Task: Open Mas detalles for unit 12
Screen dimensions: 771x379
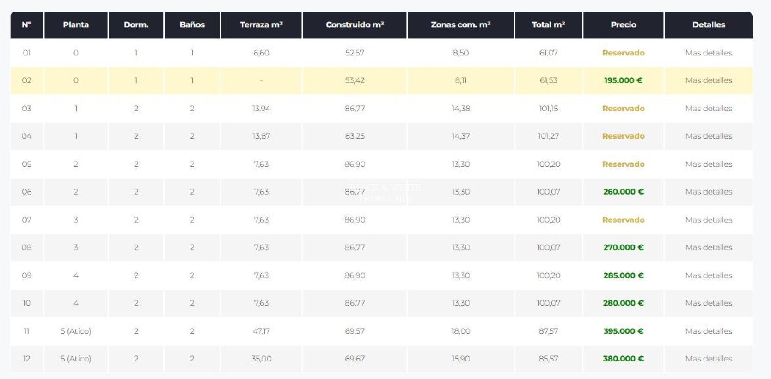Action: coord(708,359)
